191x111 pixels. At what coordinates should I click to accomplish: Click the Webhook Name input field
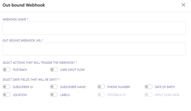(x=94, y=28)
